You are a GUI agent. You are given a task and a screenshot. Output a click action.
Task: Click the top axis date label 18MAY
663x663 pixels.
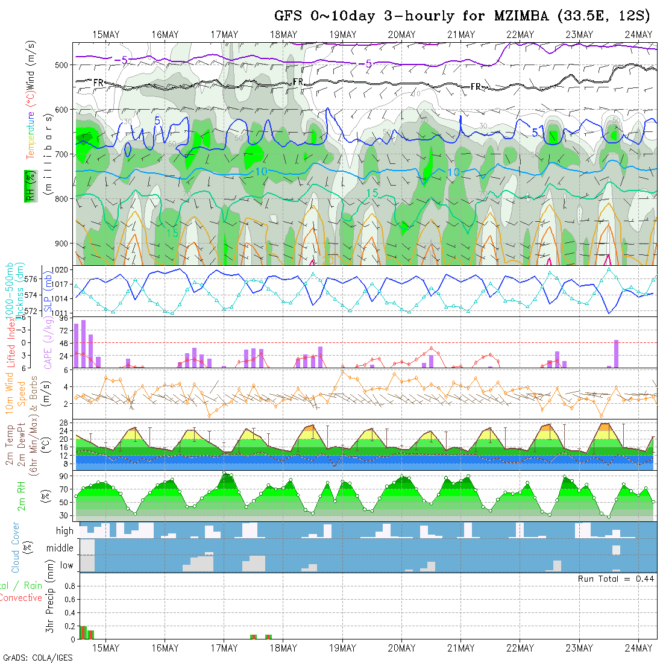tap(283, 35)
